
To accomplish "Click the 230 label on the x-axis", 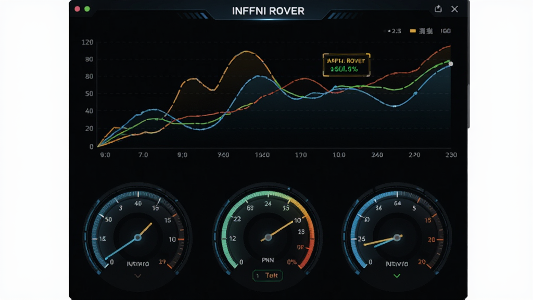I will point(451,155).
